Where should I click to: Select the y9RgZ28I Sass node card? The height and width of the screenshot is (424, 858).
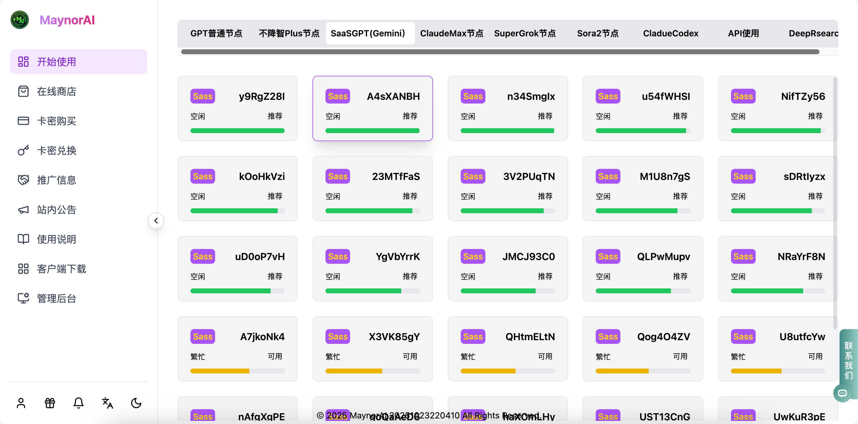click(238, 108)
